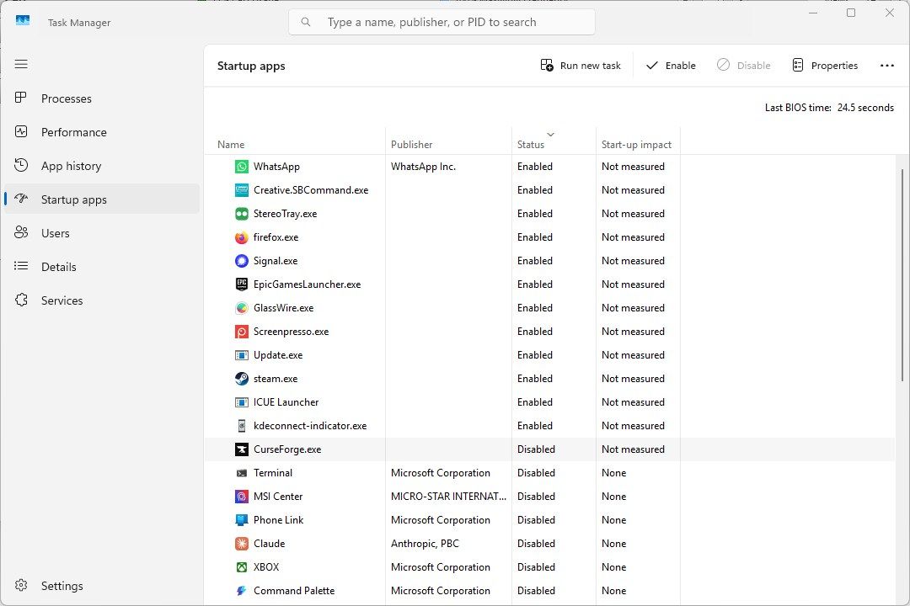Select the firefox.exe row name
Screen dimensions: 910x606
[276, 237]
